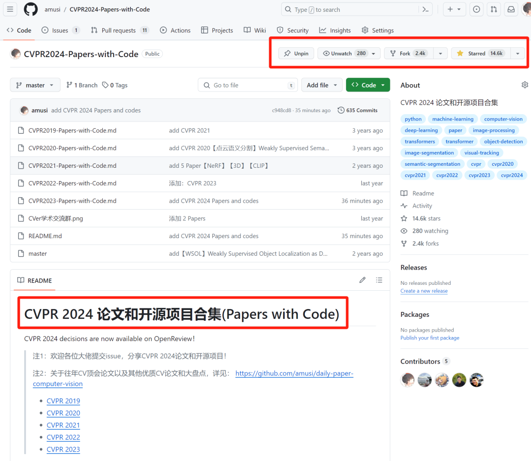The height and width of the screenshot is (461, 531).
Task: Open the Security tab
Action: [293, 30]
